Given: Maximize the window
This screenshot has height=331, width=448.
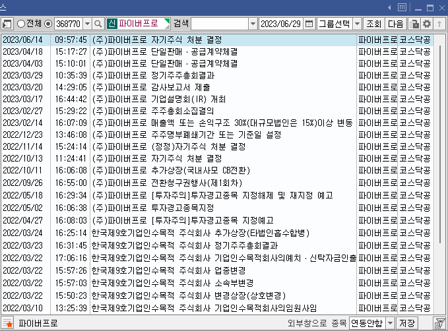Looking at the screenshot, I should point(430,8).
